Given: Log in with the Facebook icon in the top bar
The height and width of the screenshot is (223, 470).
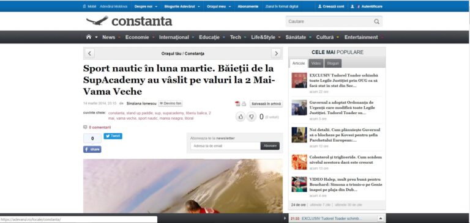Looking at the screenshot, I should pyautogui.click(x=358, y=6).
